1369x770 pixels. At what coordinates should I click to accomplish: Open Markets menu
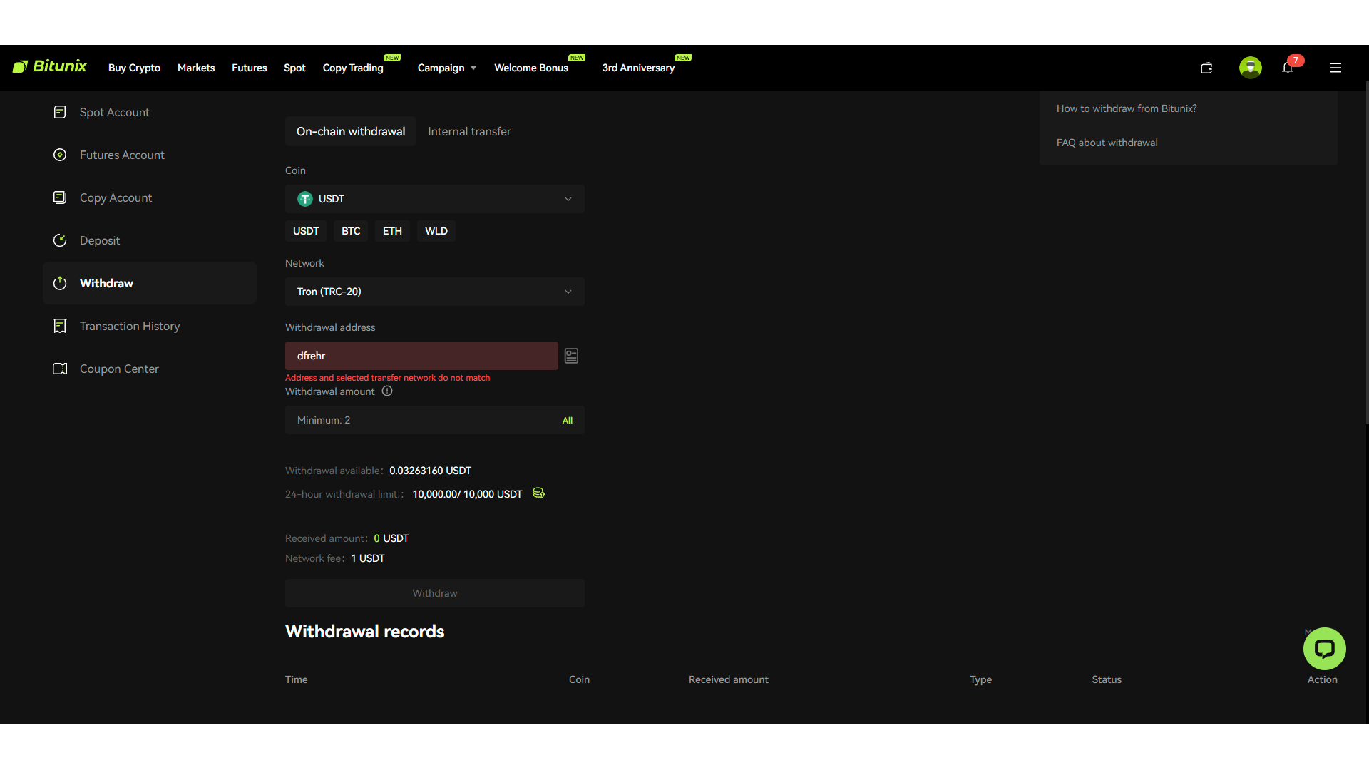[x=196, y=68]
